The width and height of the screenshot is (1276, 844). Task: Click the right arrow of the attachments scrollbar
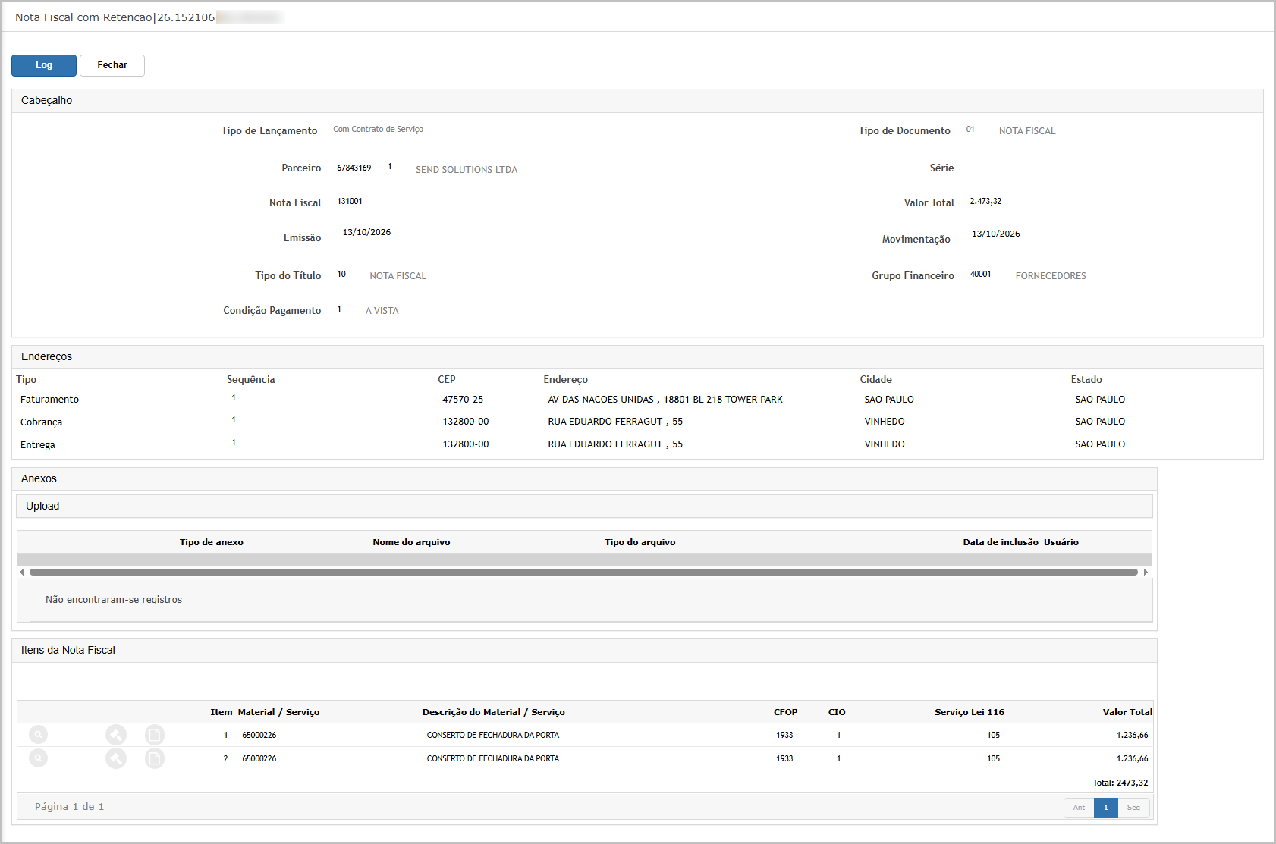tap(1146, 573)
